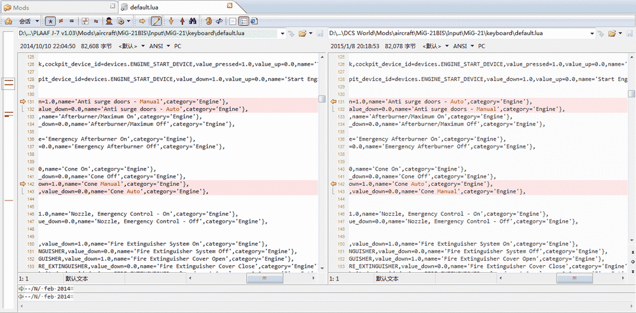
Task: Click right horizontal scrollbar left arrow
Action: [501, 279]
